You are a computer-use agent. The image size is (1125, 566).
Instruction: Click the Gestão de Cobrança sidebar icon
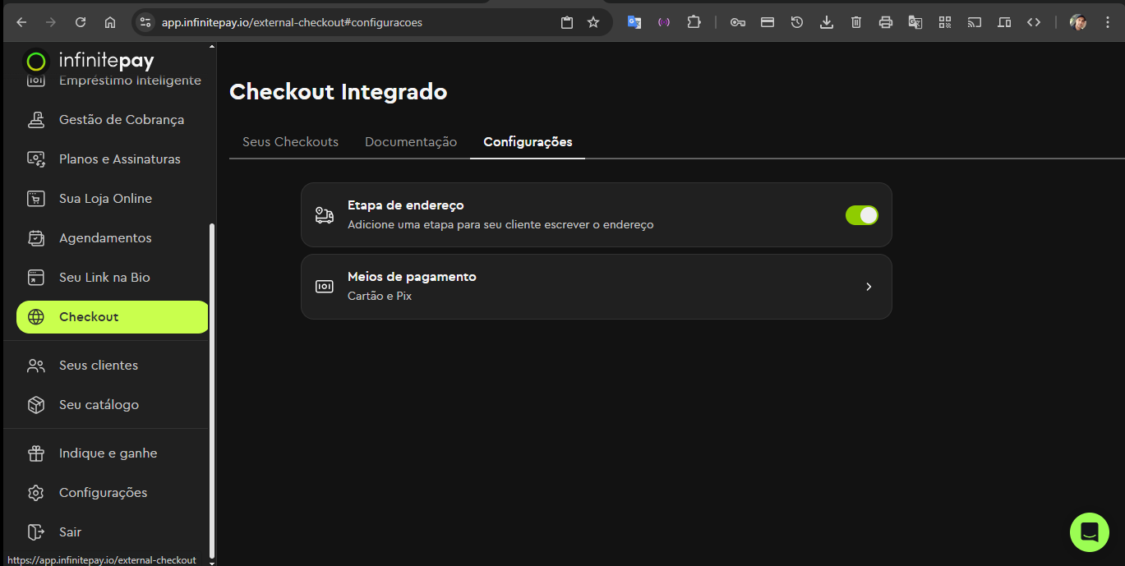[36, 120]
